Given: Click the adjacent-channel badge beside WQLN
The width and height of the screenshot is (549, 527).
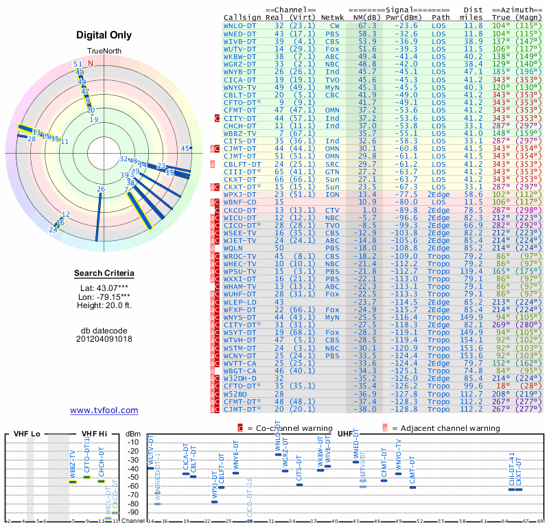Looking at the screenshot, I should 212,248.
